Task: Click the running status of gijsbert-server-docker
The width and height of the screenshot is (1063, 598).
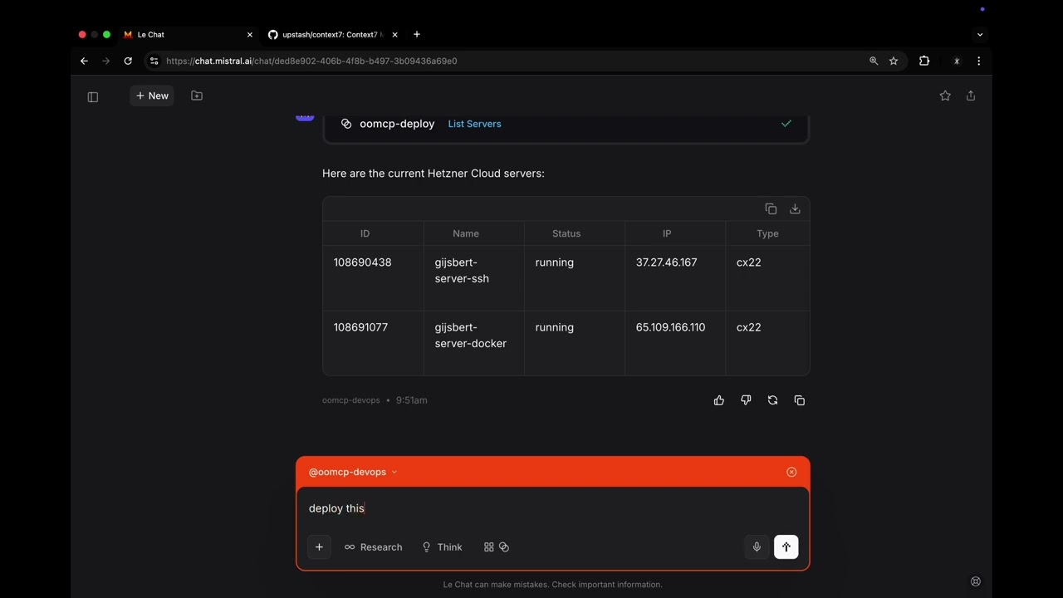Action: click(x=555, y=327)
